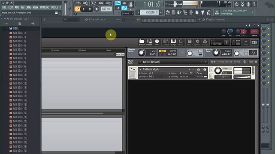Open the Mixer view icon
This screenshot has height=154, width=275.
point(191,12)
